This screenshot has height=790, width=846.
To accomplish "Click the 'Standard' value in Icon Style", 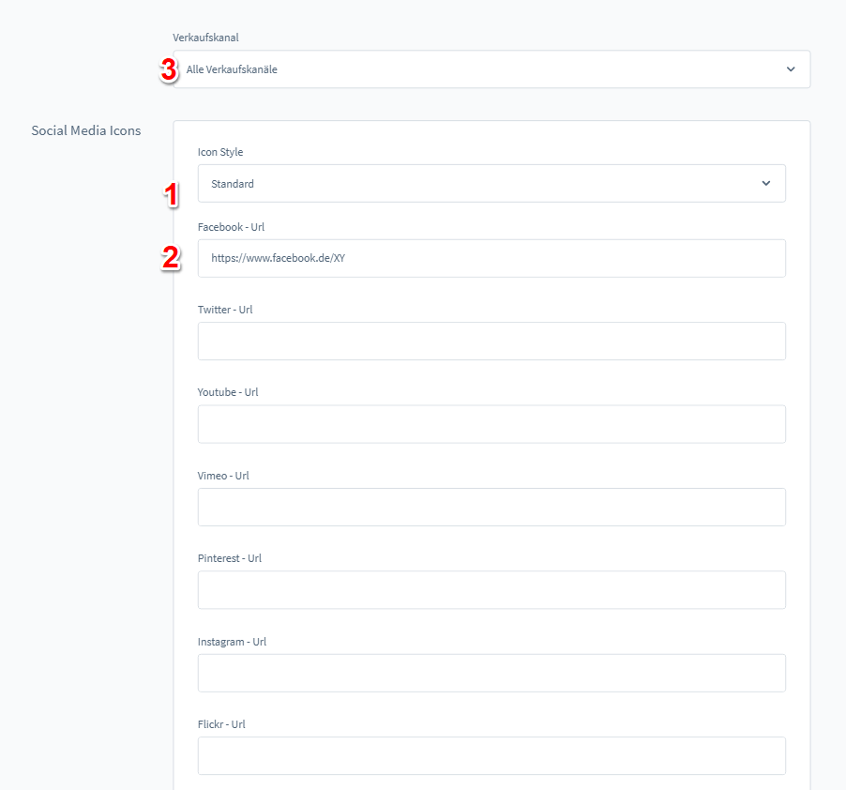I will [x=233, y=184].
